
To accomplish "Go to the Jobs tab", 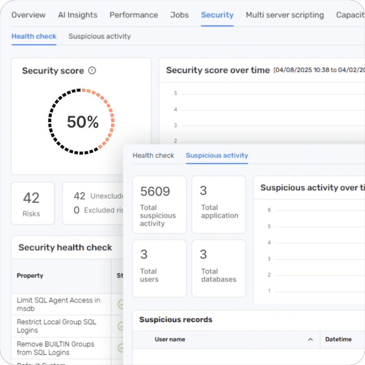I will pos(179,15).
